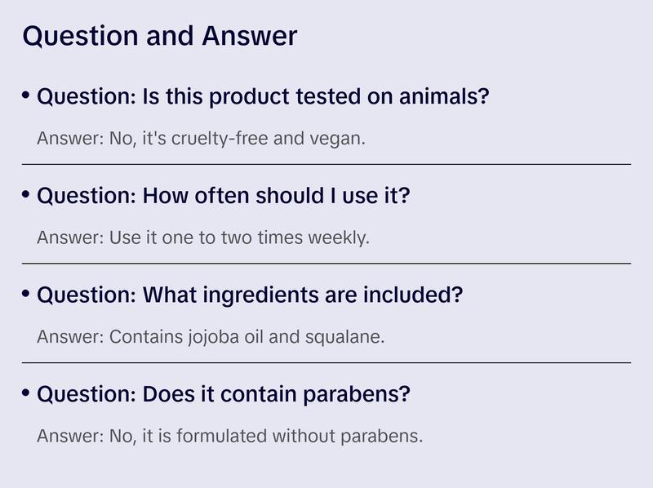Click the bullet next to the parabens question

click(x=26, y=393)
